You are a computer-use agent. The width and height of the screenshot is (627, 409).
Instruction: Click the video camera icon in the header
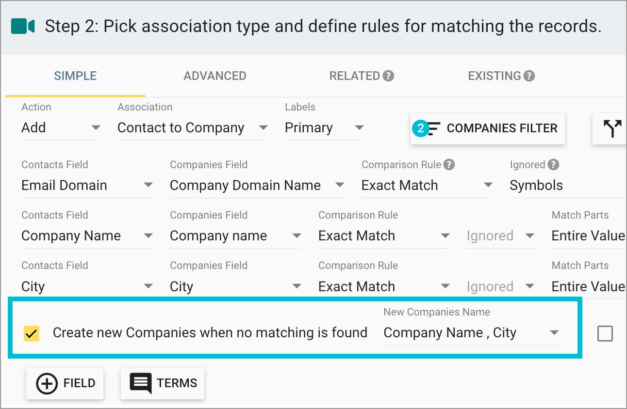(22, 26)
